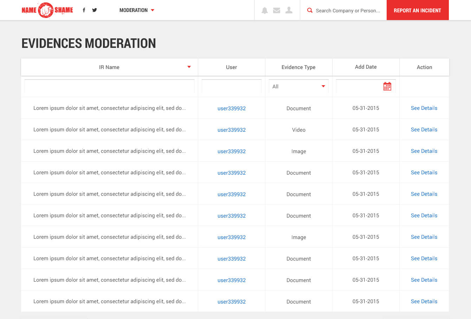Expand the MODERATION menu
The height and width of the screenshot is (319, 471).
pyautogui.click(x=137, y=10)
